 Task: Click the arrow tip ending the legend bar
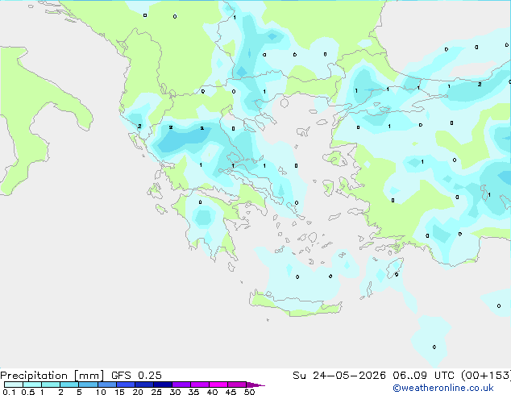click(255, 385)
